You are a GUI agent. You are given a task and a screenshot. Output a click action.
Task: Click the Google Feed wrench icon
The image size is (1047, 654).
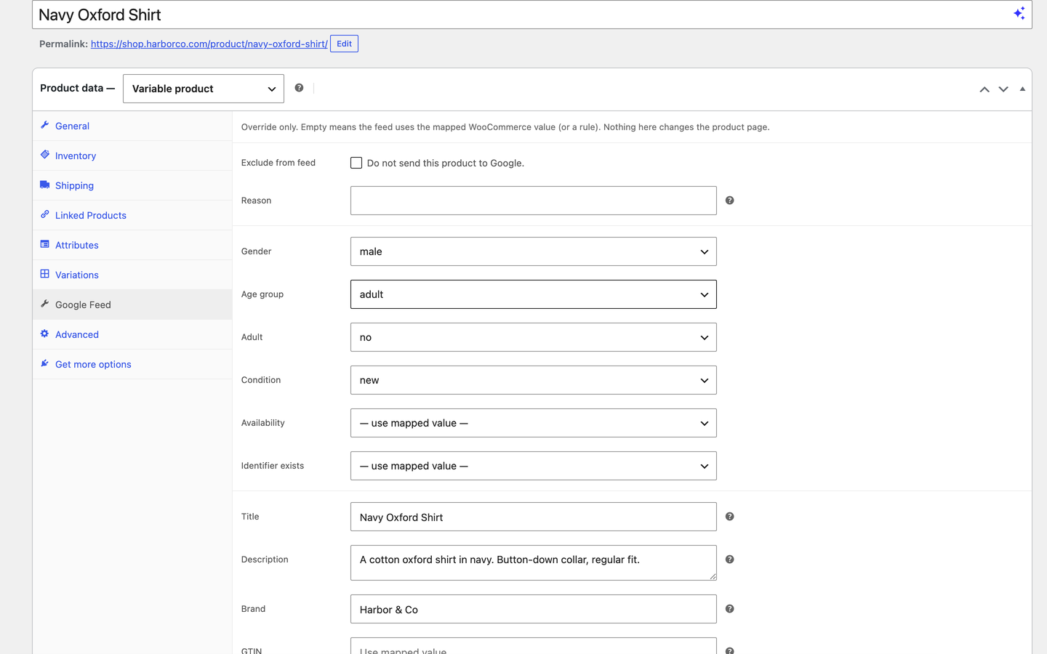[x=45, y=304]
